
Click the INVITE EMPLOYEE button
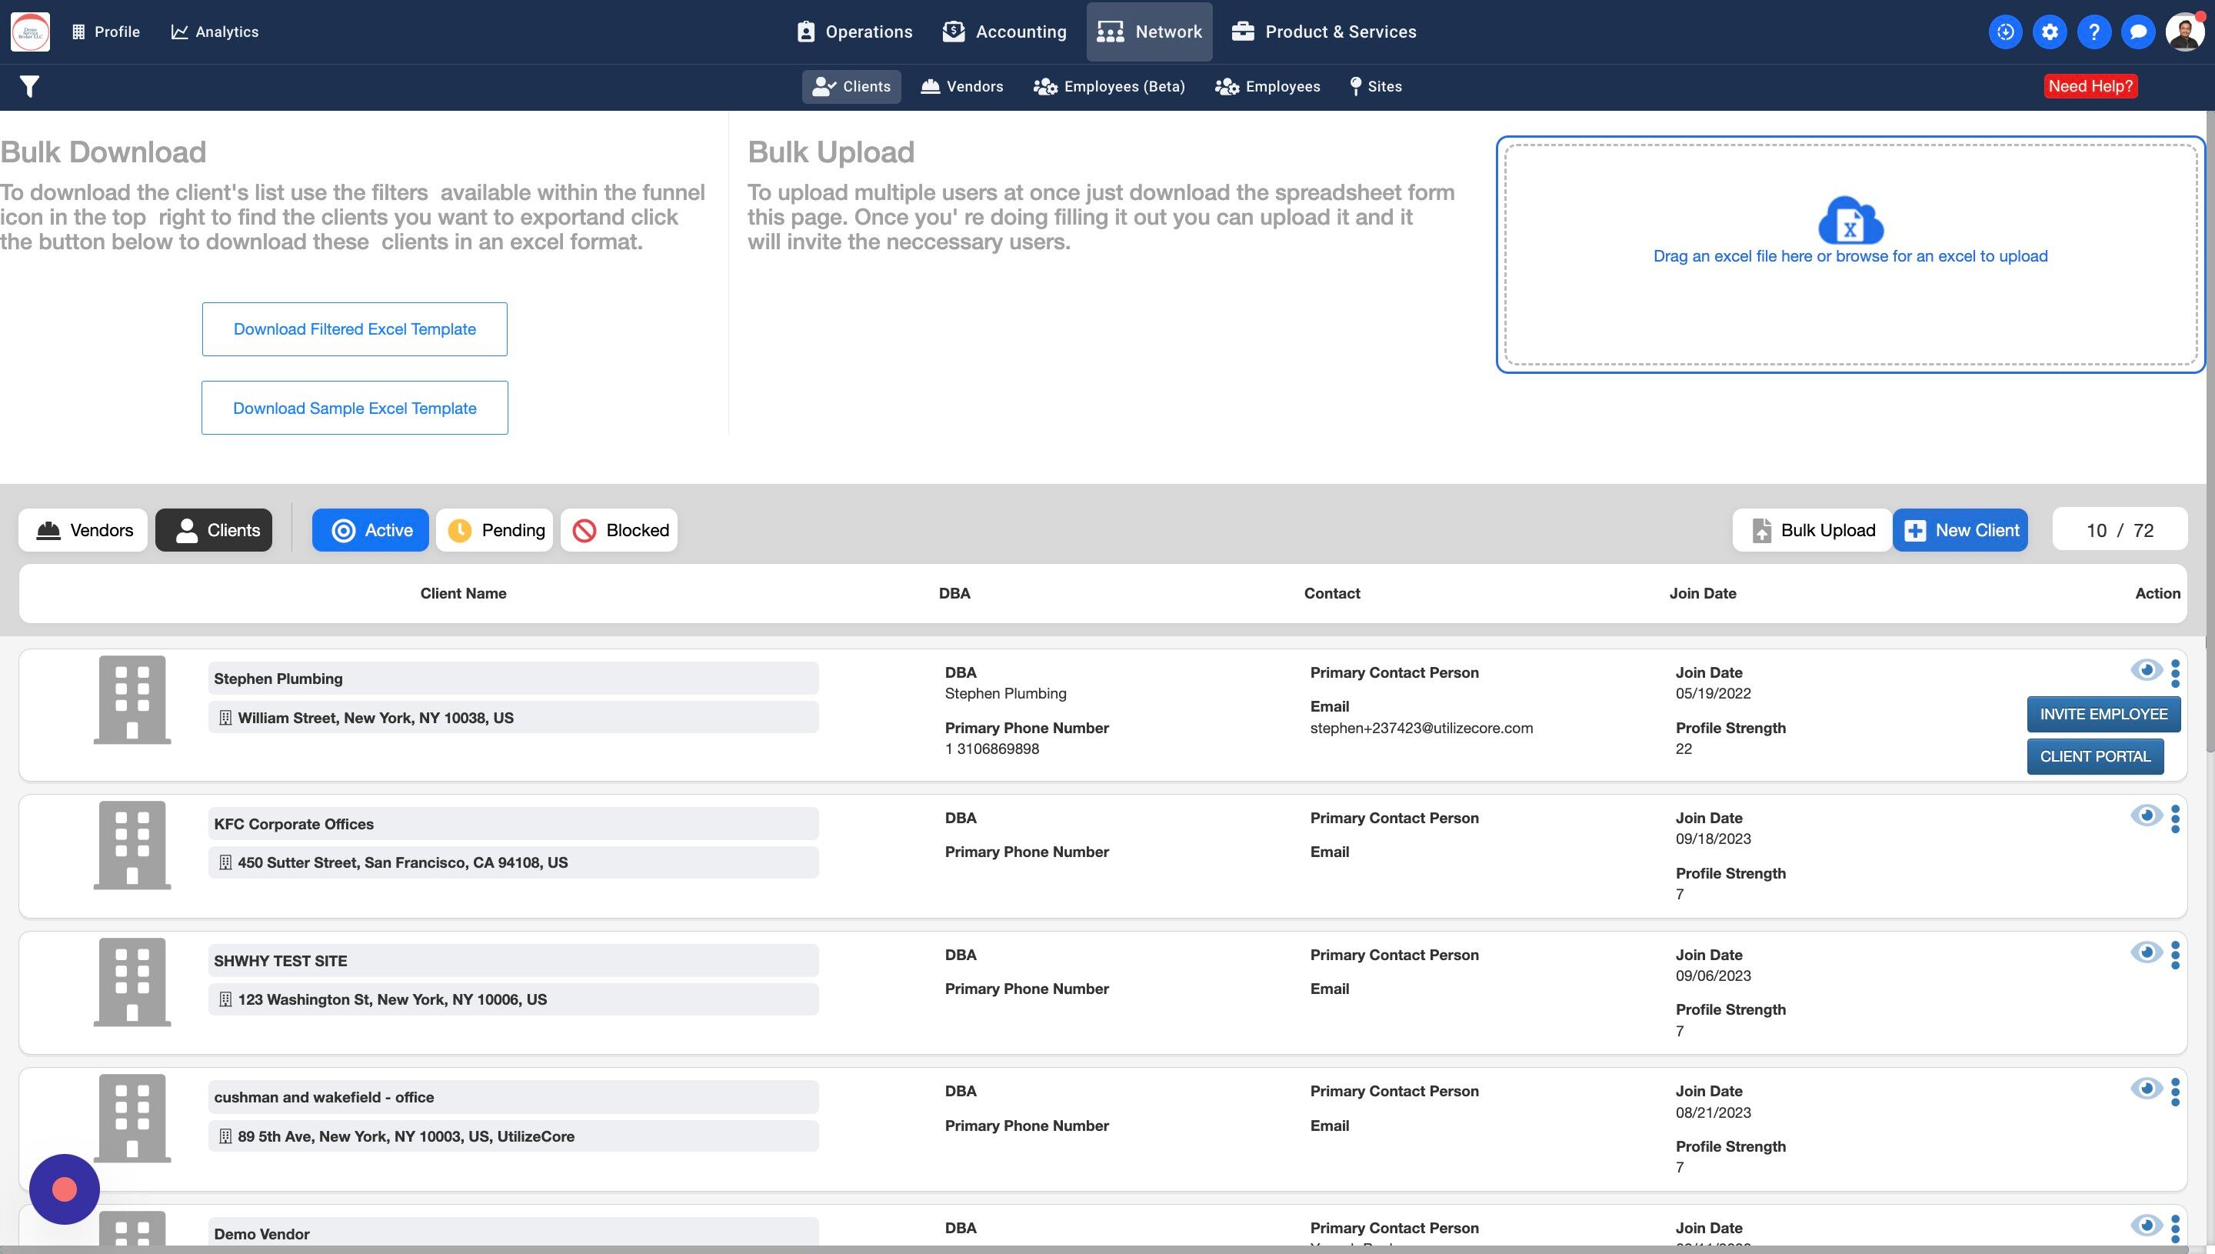(2103, 714)
